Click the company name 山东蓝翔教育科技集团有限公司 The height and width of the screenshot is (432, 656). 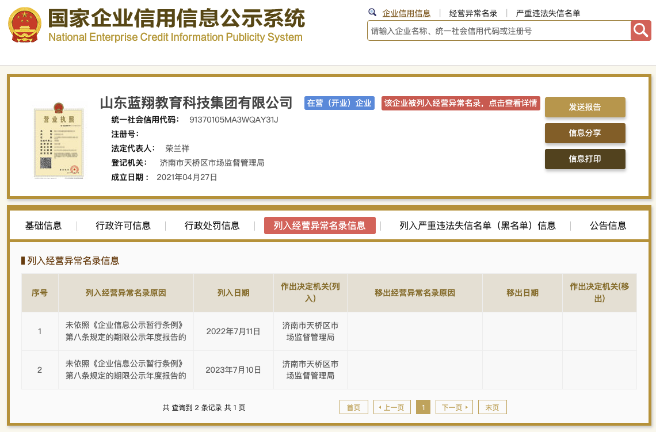[x=196, y=103]
